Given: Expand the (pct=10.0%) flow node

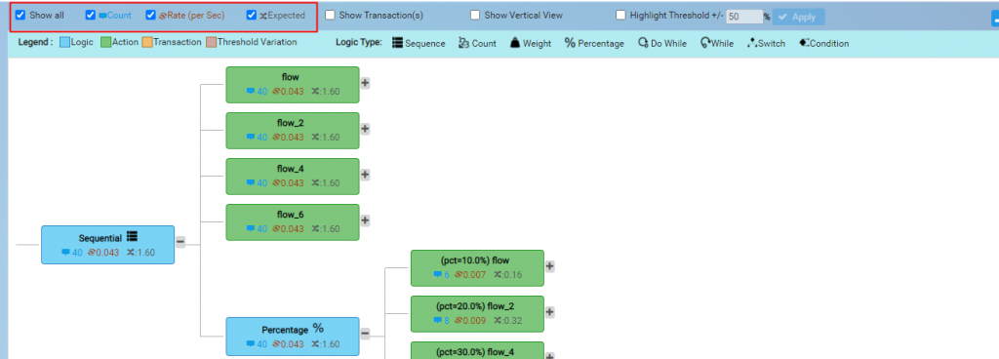Looking at the screenshot, I should coord(550,266).
